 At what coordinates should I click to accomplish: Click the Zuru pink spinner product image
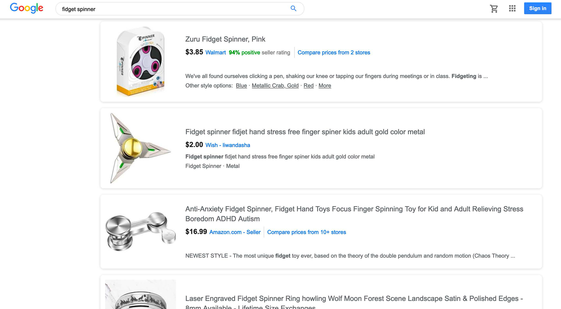click(x=141, y=61)
